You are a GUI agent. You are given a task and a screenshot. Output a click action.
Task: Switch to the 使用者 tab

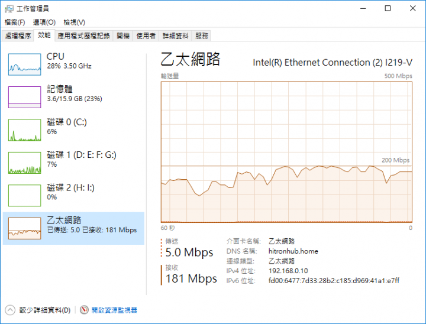146,36
